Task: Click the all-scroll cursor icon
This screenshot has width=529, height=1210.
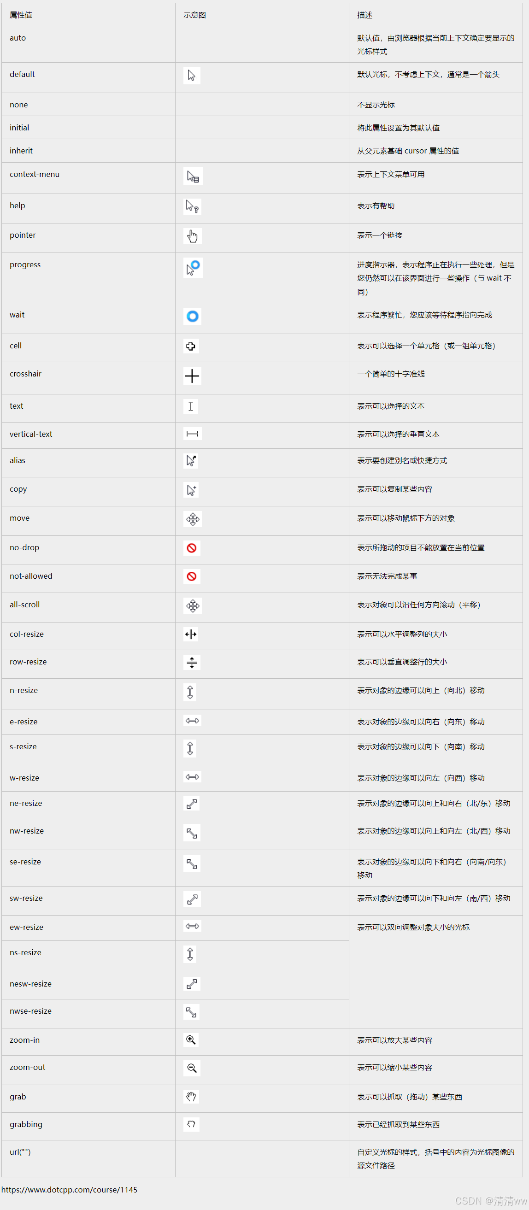Action: tap(193, 606)
